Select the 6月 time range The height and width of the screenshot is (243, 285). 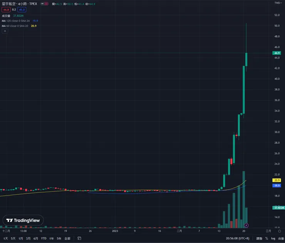click(36, 238)
